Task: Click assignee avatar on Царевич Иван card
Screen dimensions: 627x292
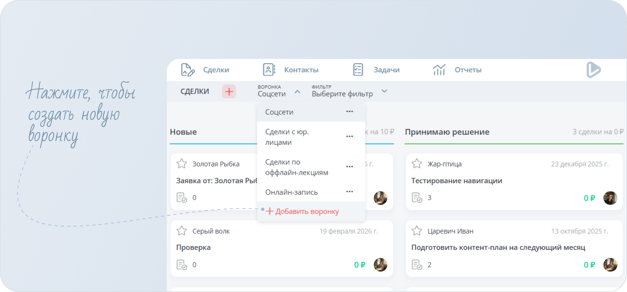Action: coord(610,265)
